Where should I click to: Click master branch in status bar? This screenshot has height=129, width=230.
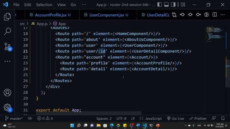click(14, 118)
